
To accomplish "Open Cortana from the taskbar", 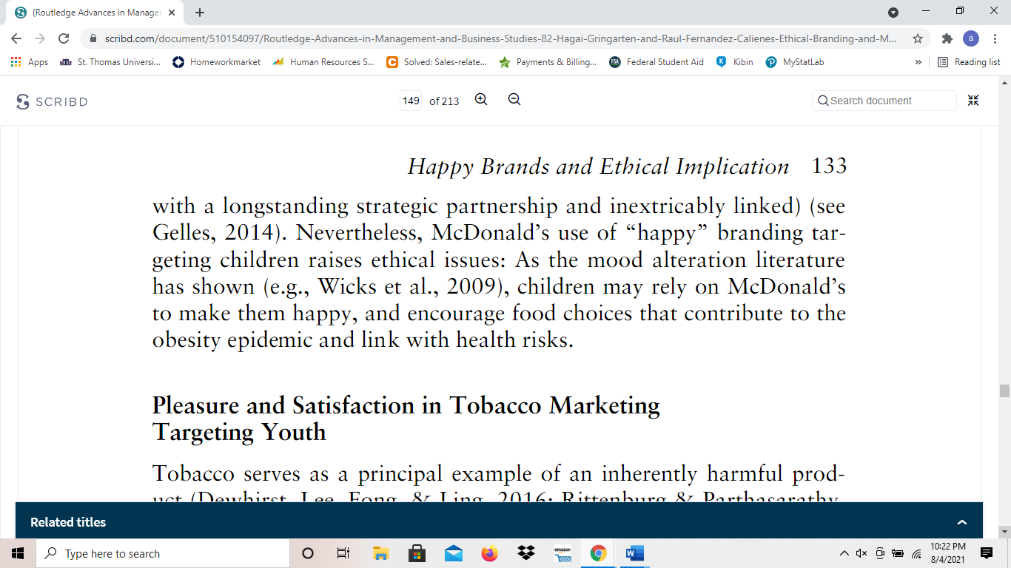I will click(x=308, y=553).
